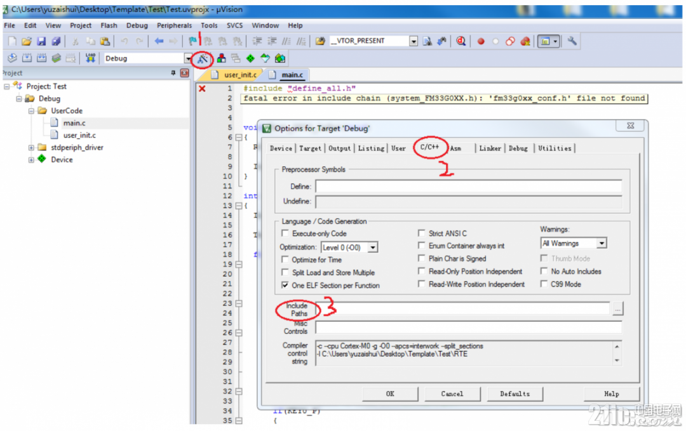Click the Rebuild all target files icon
This screenshot has width=686, height=431.
tap(41, 58)
